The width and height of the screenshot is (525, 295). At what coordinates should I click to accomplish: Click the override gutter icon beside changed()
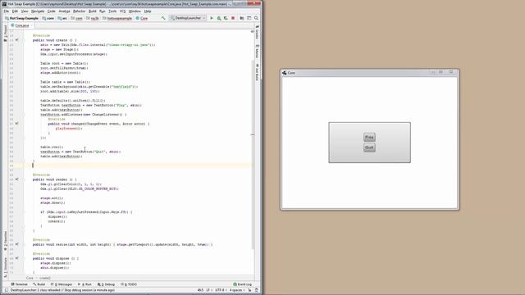coord(16,124)
